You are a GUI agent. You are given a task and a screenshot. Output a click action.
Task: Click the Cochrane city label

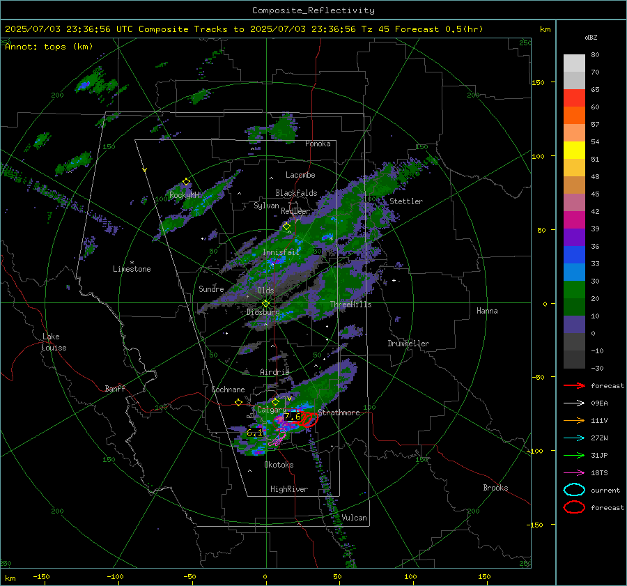(x=228, y=390)
